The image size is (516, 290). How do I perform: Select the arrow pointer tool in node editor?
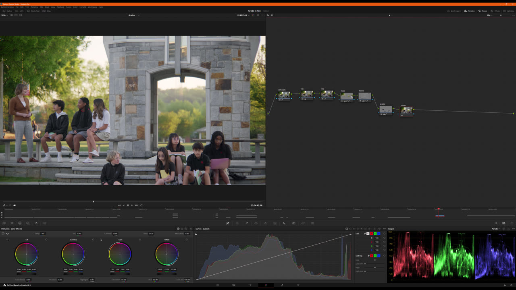click(x=268, y=15)
